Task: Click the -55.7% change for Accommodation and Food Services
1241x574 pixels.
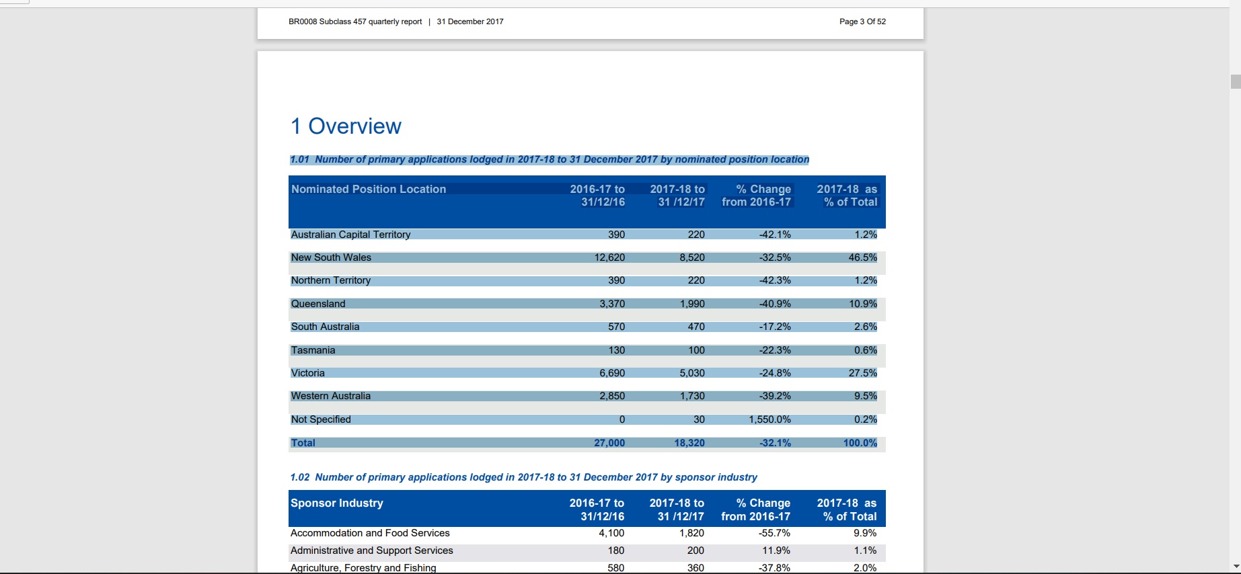Action: [774, 533]
